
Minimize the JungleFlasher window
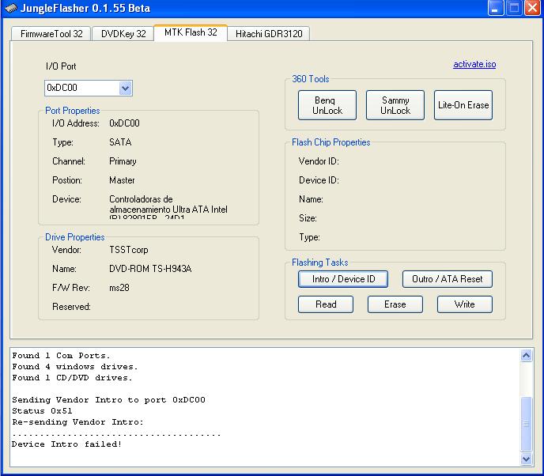(495, 9)
